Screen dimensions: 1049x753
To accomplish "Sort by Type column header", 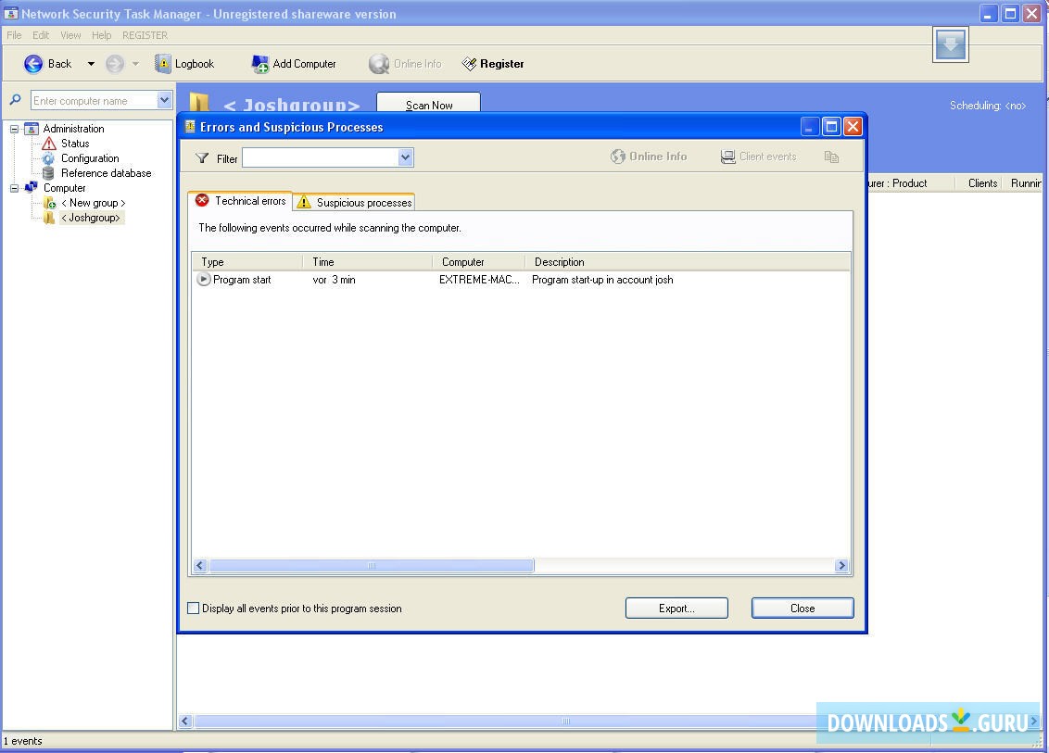I will (246, 262).
